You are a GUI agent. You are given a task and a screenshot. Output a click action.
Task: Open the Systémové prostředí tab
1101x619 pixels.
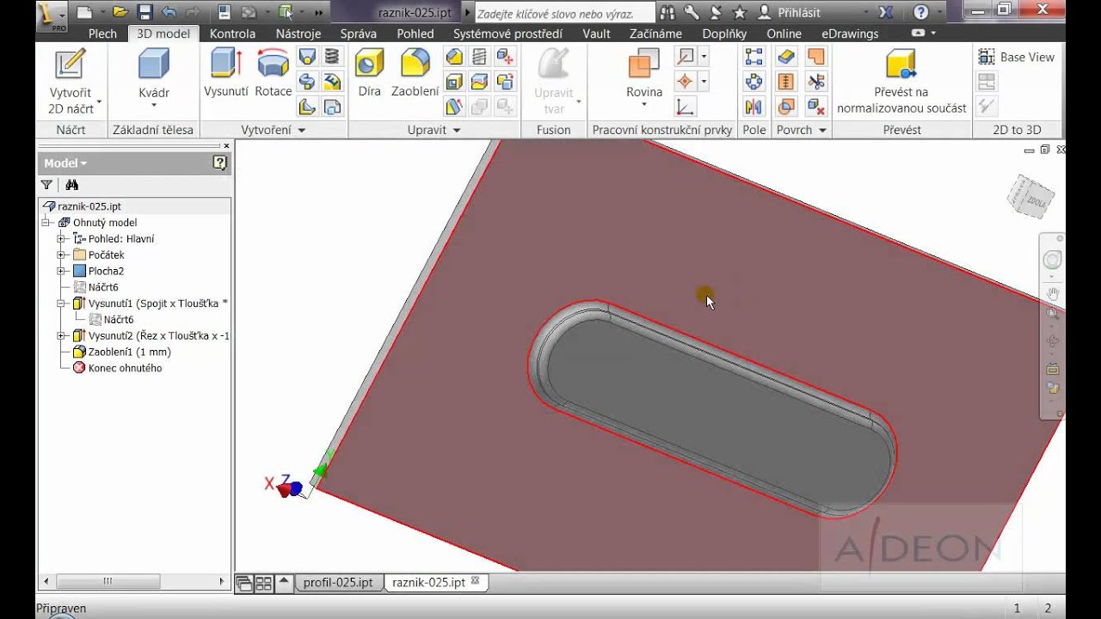[508, 34]
